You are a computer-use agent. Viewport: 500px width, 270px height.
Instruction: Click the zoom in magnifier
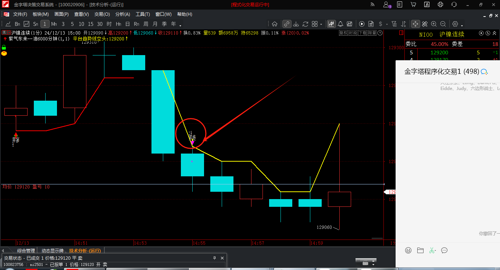(434, 24)
